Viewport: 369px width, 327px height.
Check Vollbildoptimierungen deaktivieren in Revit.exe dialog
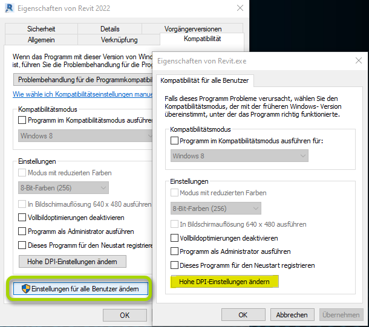point(175,238)
